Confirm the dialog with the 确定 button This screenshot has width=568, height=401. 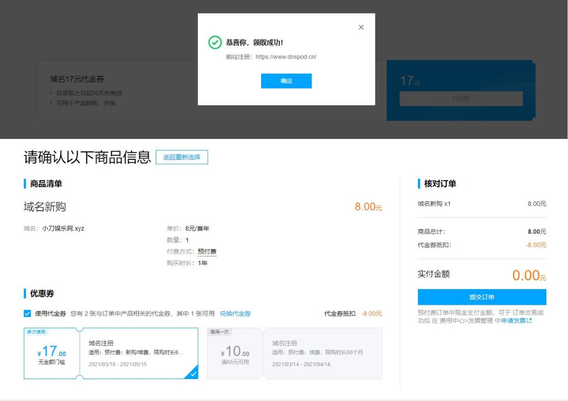286,81
